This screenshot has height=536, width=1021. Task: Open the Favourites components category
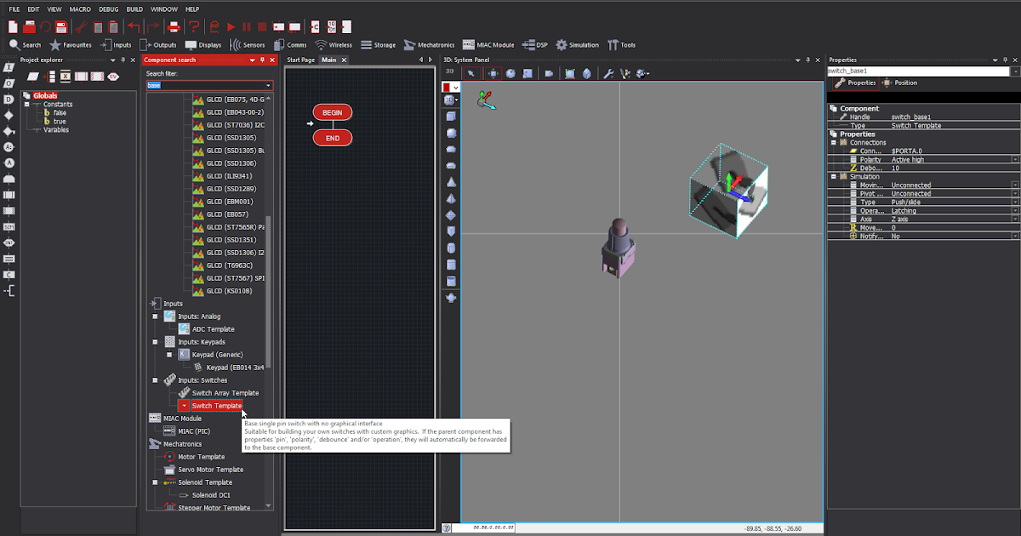point(71,45)
